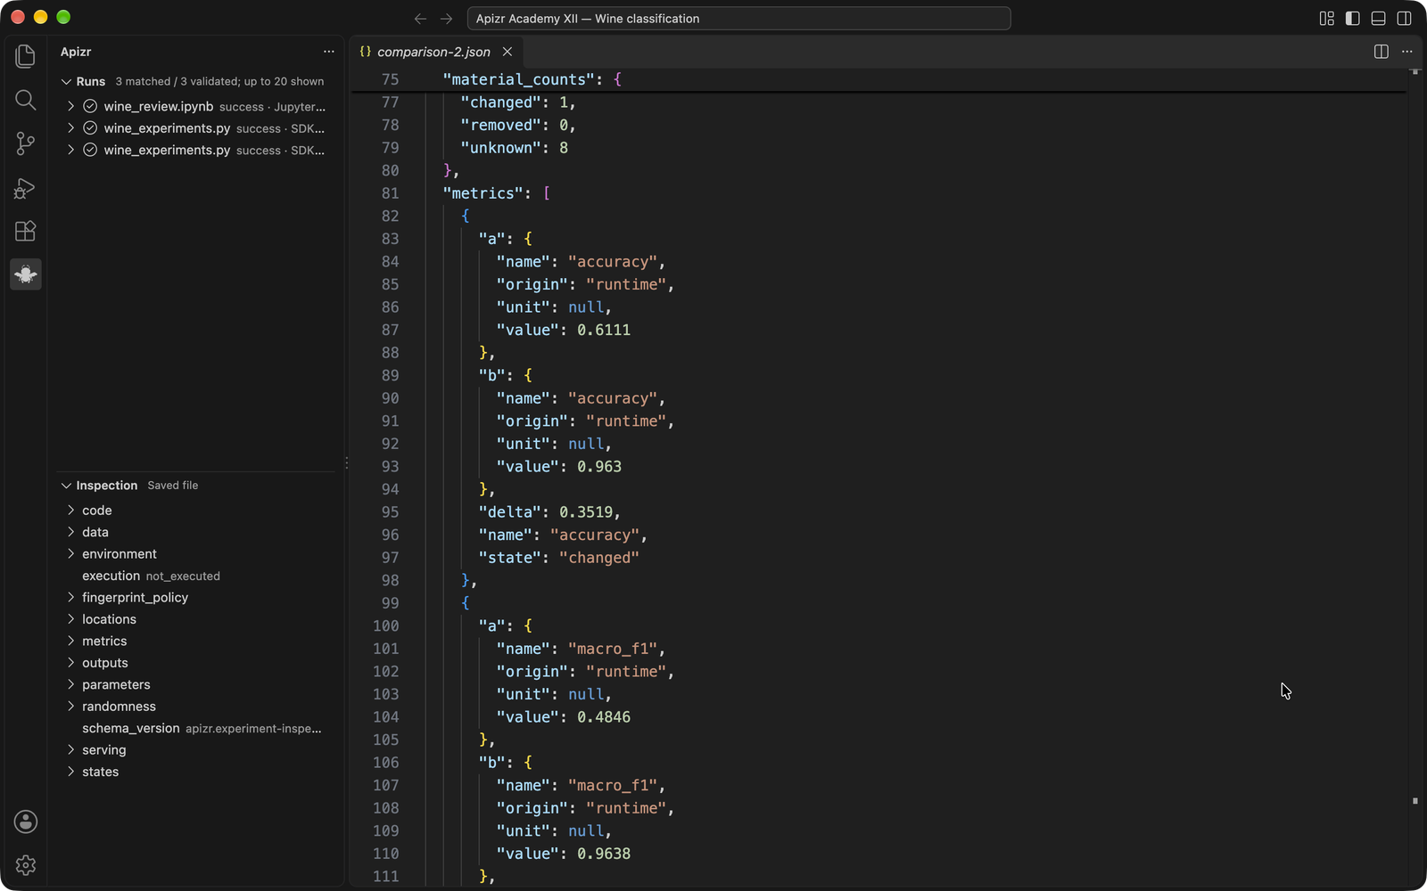This screenshot has height=891, width=1427.
Task: Click line number 95 in gutter
Action: 390,512
